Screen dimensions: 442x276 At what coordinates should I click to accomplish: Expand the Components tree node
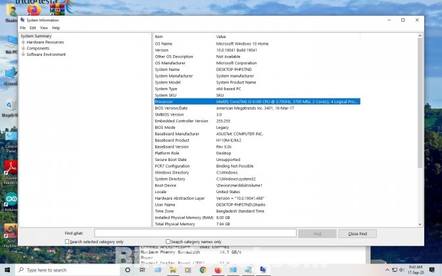pos(24,49)
